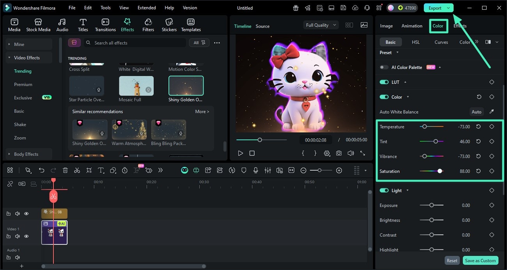The image size is (507, 270).
Task: Turn off the Light adjustments toggle
Action: coord(384,190)
